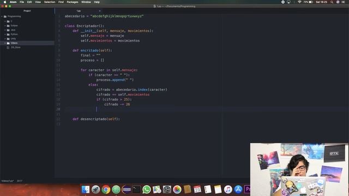Screen dimensions: 349x196
Task: Click the battery status indicator
Action: [308, 2]
